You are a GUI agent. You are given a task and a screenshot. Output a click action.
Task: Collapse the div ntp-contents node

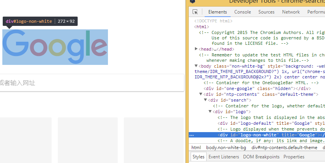tap(201, 94)
